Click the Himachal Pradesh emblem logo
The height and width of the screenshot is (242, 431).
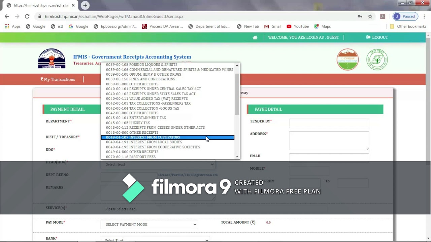click(52, 59)
